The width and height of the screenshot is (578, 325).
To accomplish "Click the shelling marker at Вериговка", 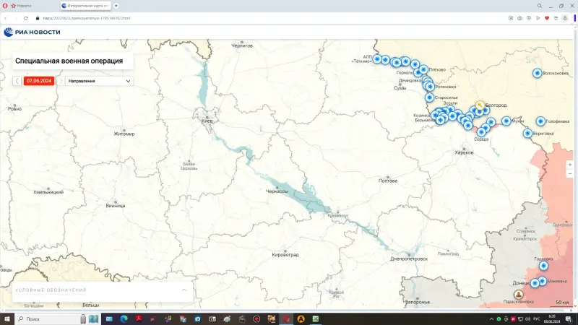I will [x=527, y=133].
